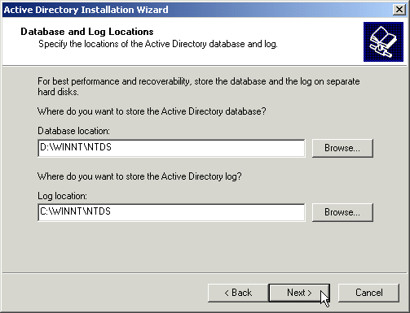The height and width of the screenshot is (313, 410).
Task: Browse for the log location folder
Action: 342,212
